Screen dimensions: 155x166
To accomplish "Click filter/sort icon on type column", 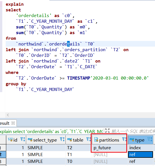I will pyautogui.click(x=150, y=139).
